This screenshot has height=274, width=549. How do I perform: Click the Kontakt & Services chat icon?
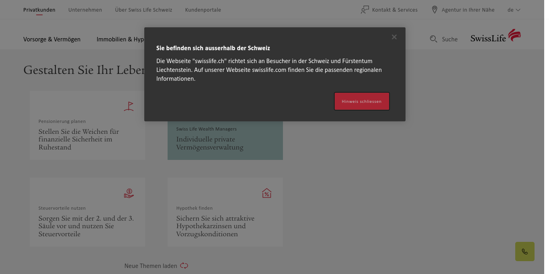coord(365,10)
